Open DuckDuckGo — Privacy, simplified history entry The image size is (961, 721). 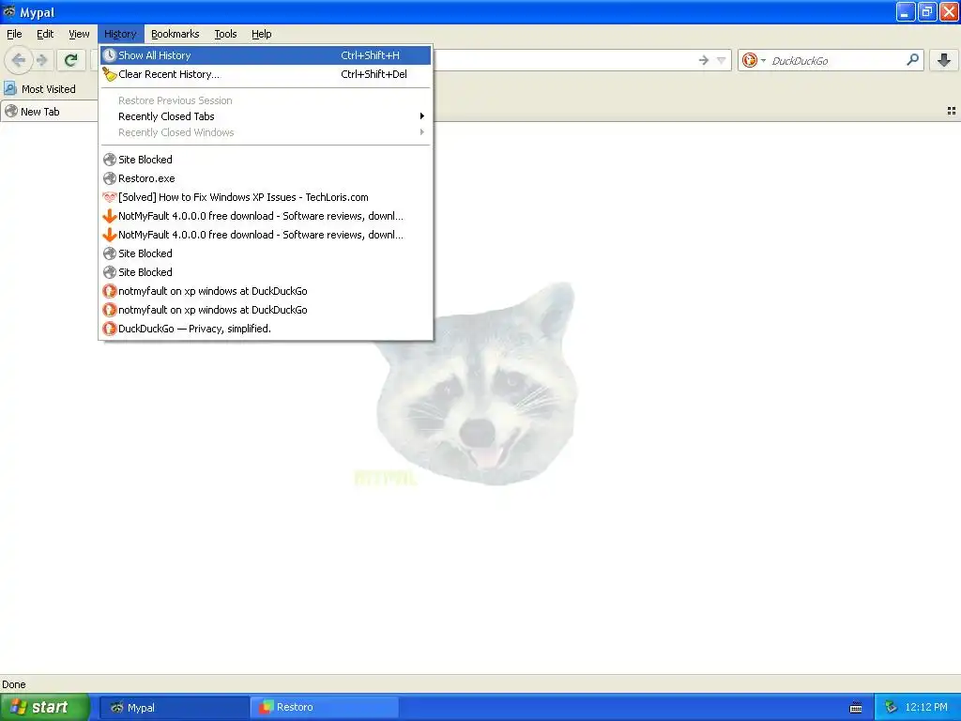[266, 329]
